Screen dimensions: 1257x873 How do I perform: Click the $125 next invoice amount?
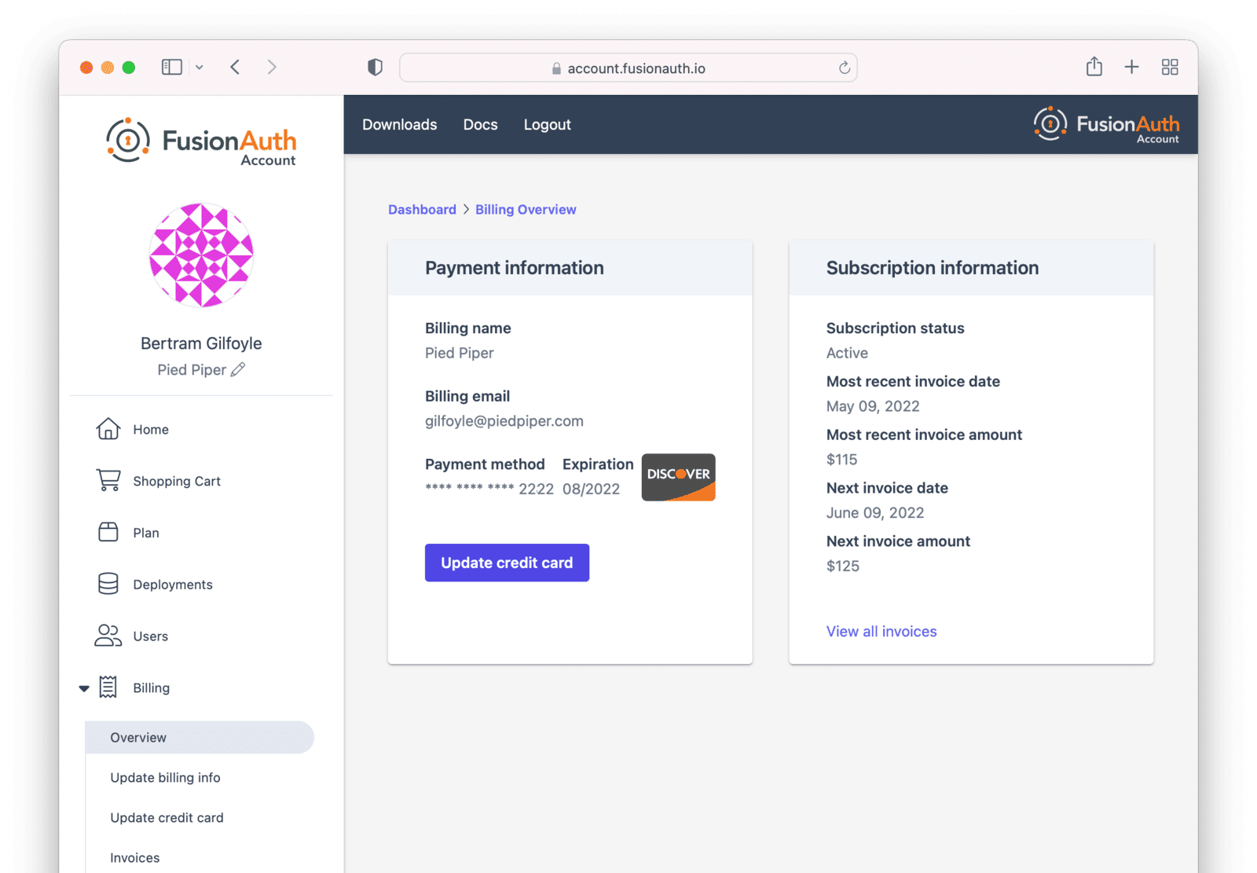tap(843, 567)
